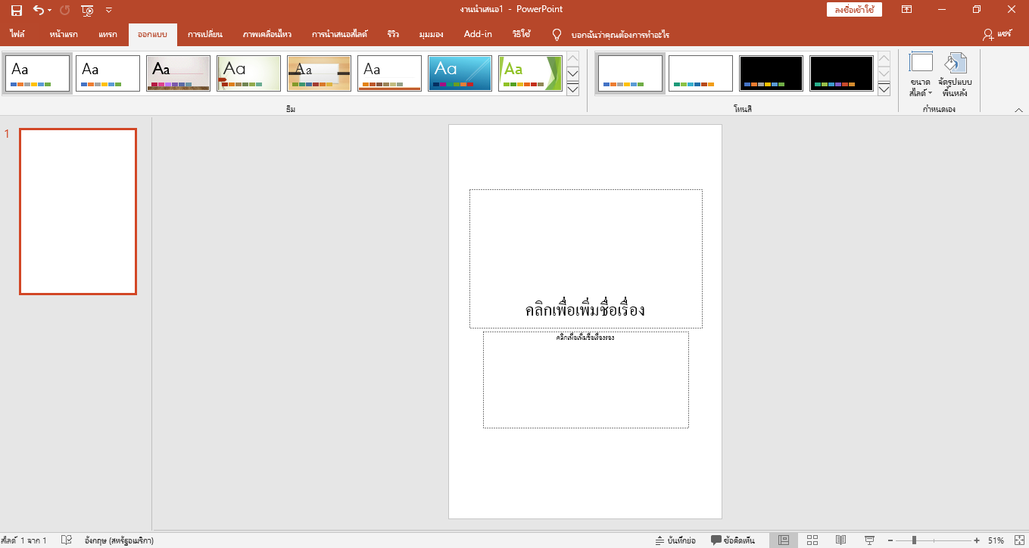Image resolution: width=1029 pixels, height=548 pixels.
Task: Expand the Variants gallery more arrow
Action: 884,89
